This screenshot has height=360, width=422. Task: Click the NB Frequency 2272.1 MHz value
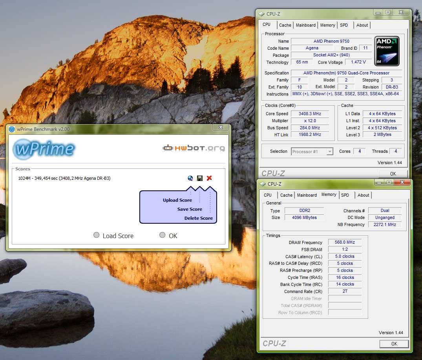tap(385, 224)
